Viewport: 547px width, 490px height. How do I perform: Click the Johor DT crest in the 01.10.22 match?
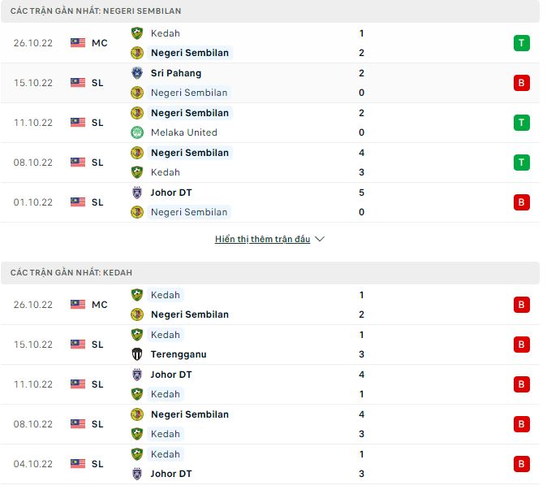(x=137, y=193)
